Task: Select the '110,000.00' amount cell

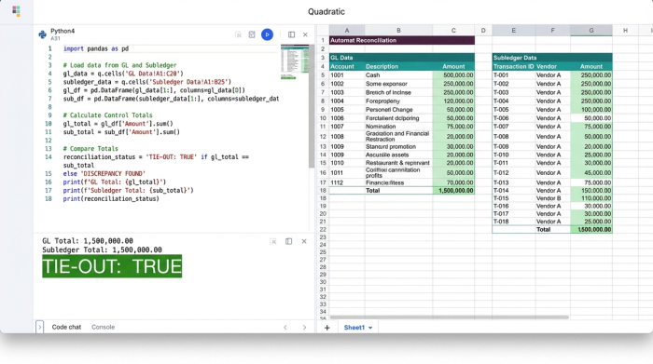Action: pos(591,198)
